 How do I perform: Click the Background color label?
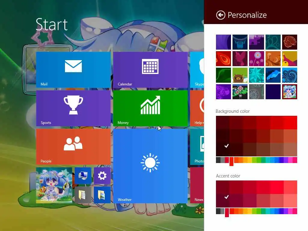(233, 111)
